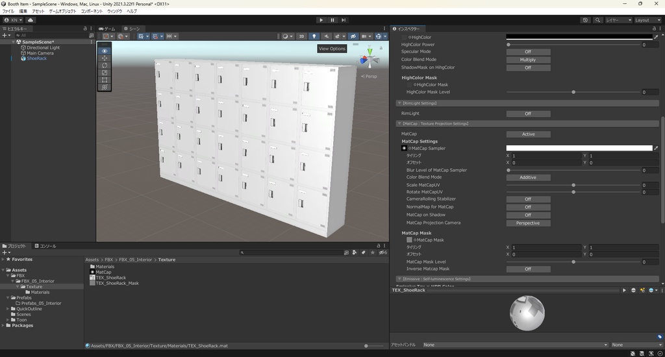
Task: Toggle scene lighting bulb
Action: click(x=314, y=36)
